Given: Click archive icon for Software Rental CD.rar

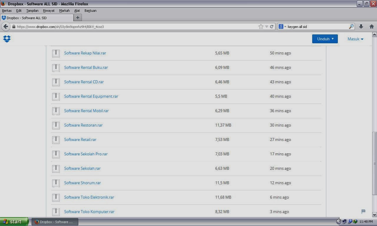Looking at the screenshot, I should [56, 82].
